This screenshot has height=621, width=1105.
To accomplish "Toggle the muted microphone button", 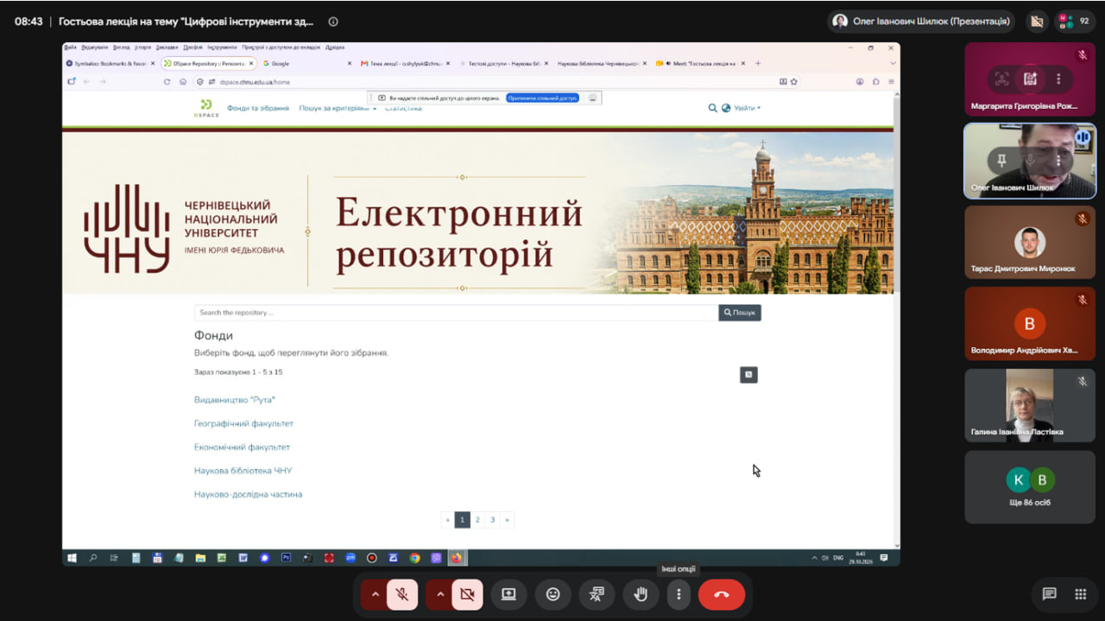I will click(402, 594).
